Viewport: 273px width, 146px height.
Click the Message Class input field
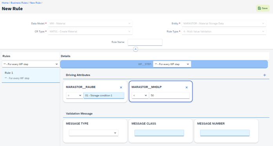pos(159,133)
